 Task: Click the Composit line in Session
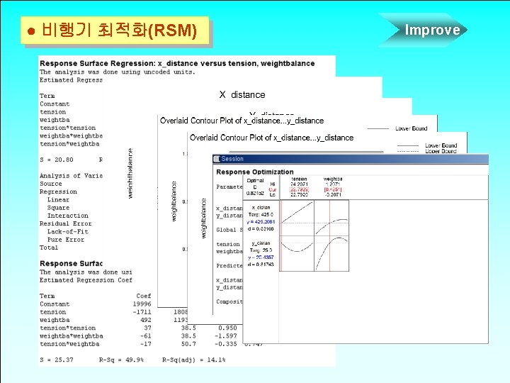[229, 301]
